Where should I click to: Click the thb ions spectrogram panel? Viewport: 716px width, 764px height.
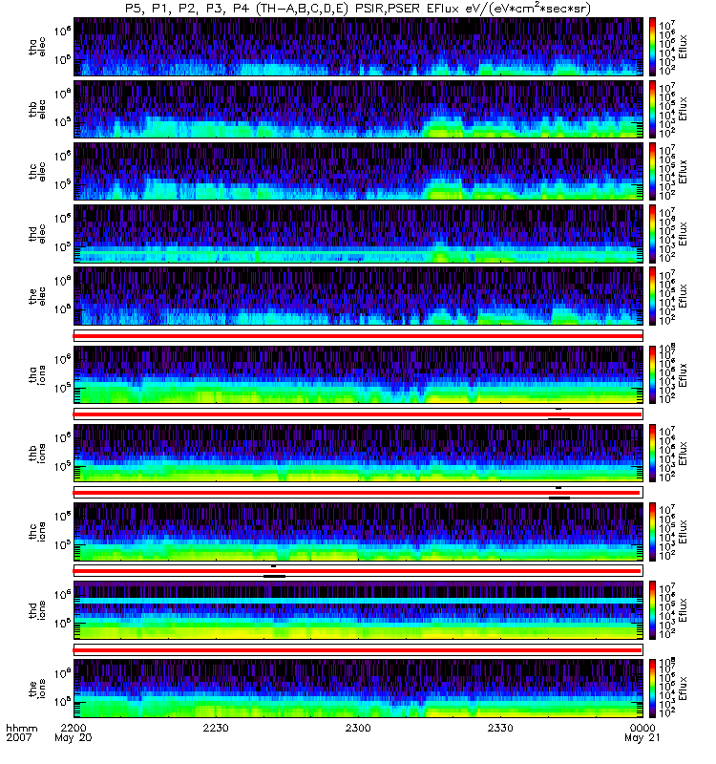[x=358, y=453]
